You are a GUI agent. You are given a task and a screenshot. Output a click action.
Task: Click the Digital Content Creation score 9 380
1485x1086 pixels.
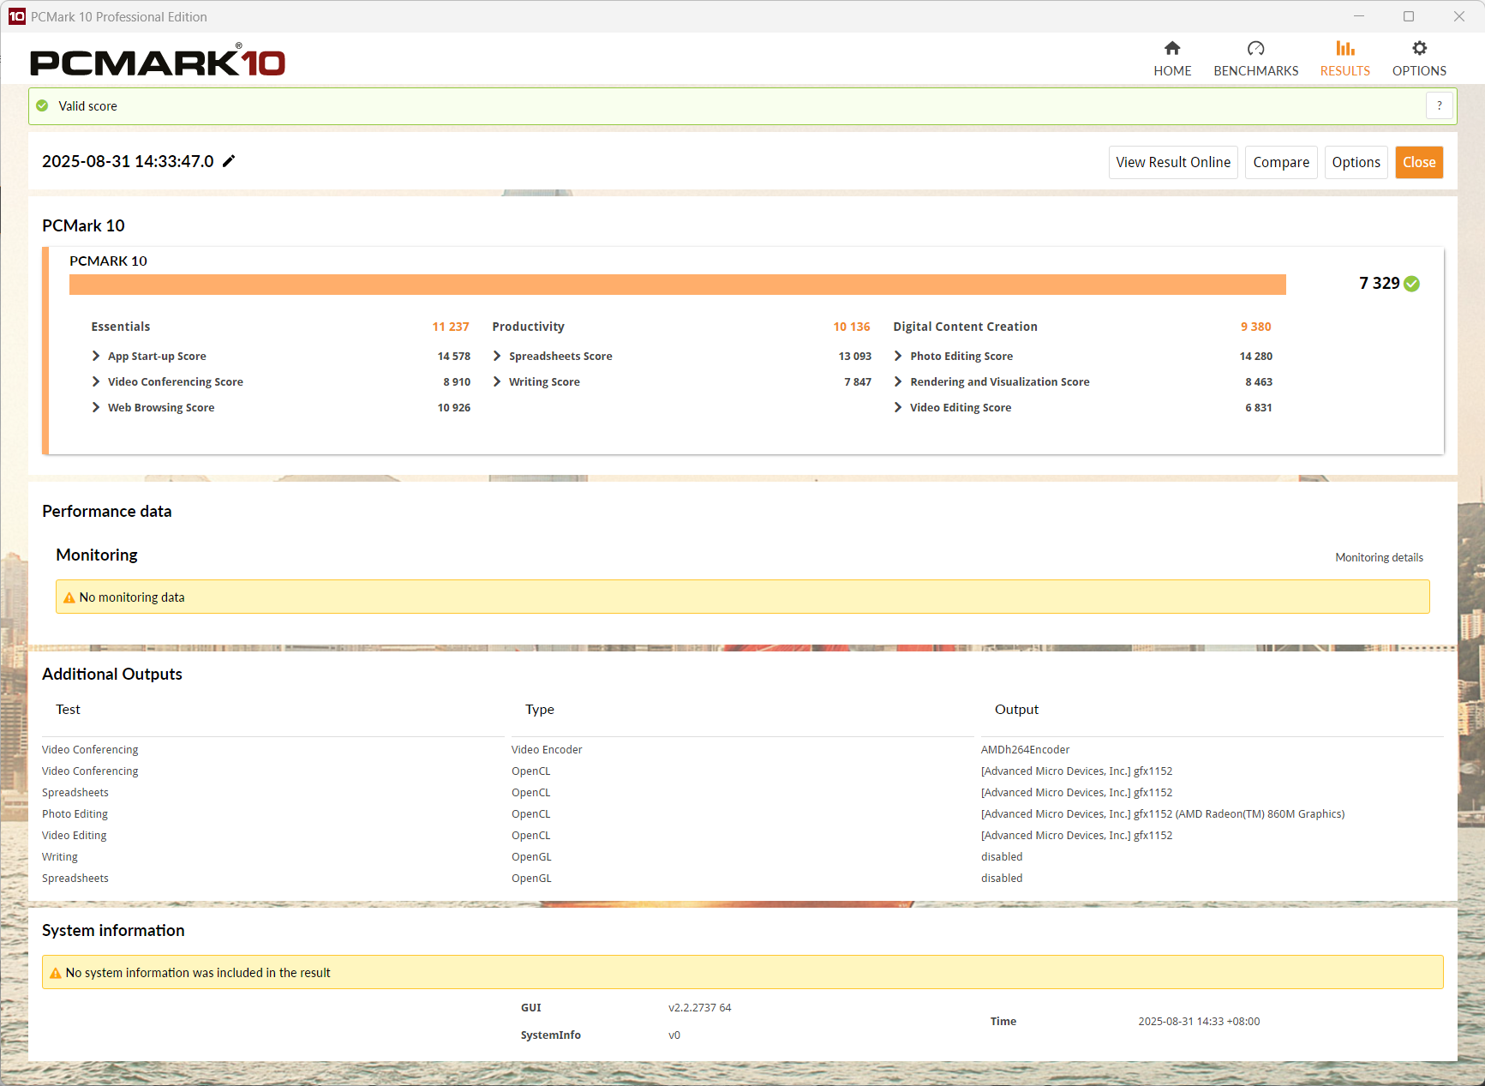(x=1256, y=327)
